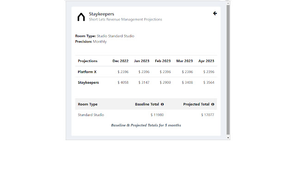Click the scrollbar up arrow
The image size is (296, 185).
(228, 3)
